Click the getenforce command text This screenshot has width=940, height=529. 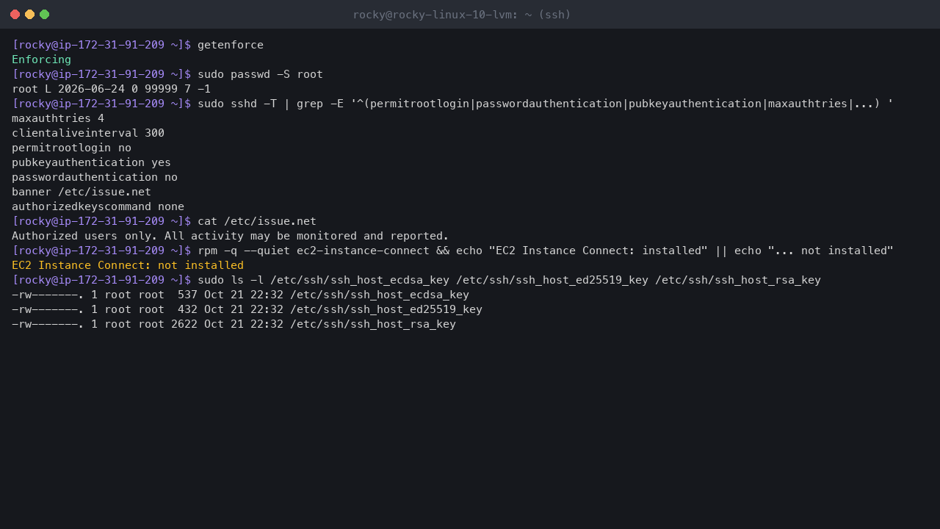(231, 45)
